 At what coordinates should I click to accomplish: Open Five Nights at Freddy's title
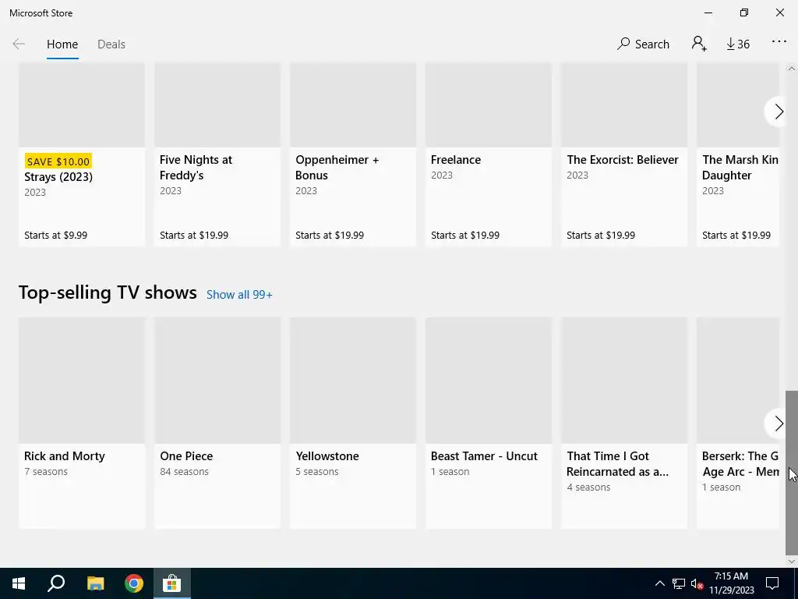pos(196,167)
